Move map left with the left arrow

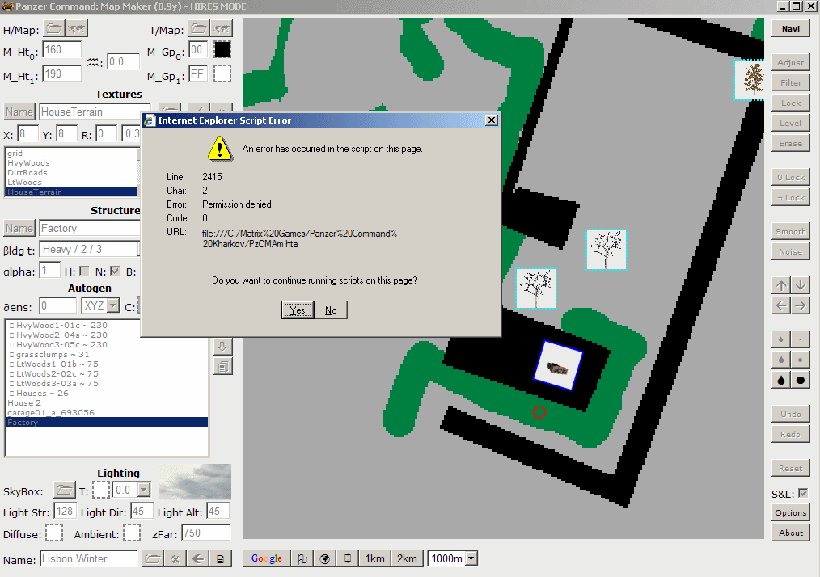(x=781, y=305)
